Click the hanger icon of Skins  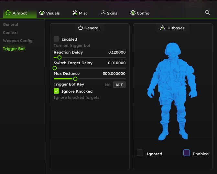[x=103, y=13]
